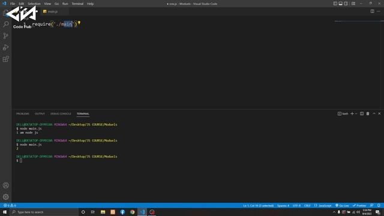
Task: Kill terminal with trash icon
Action: 368,113
